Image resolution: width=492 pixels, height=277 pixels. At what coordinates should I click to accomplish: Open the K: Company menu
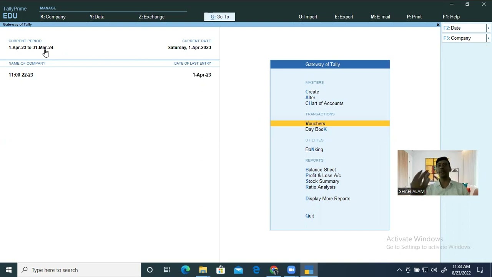[x=53, y=17]
